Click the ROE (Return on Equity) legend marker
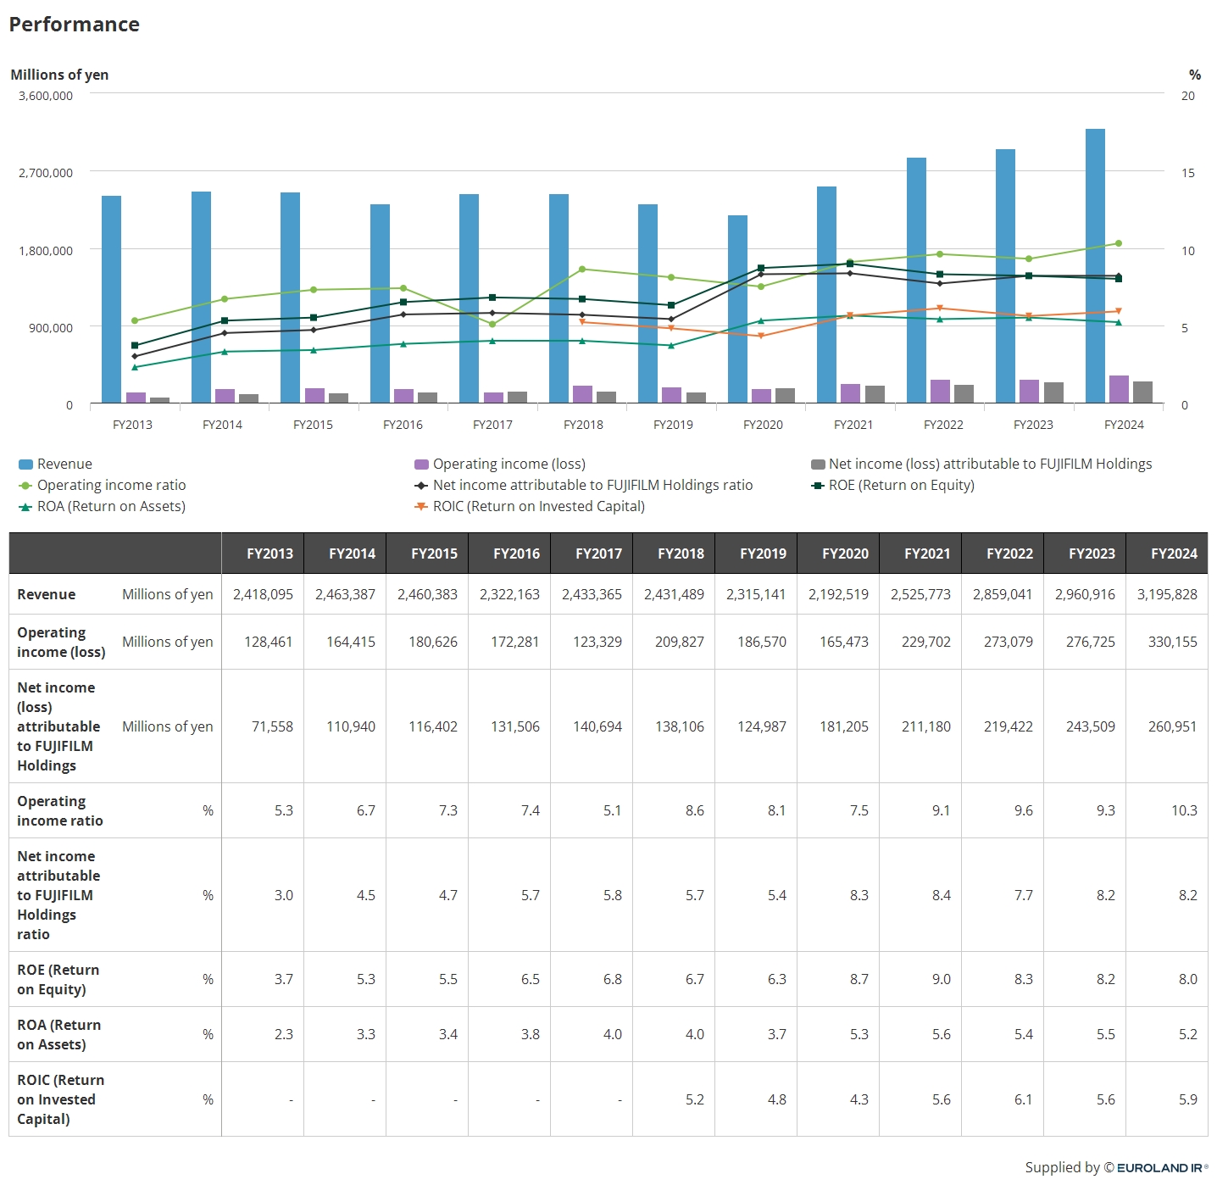1217x1185 pixels. [x=818, y=486]
